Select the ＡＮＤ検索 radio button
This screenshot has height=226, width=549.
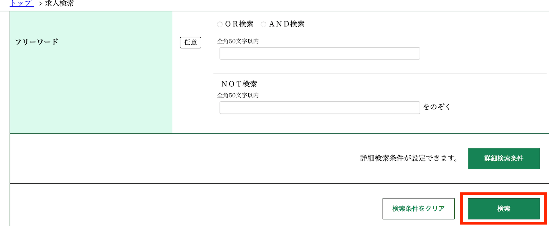(x=263, y=24)
